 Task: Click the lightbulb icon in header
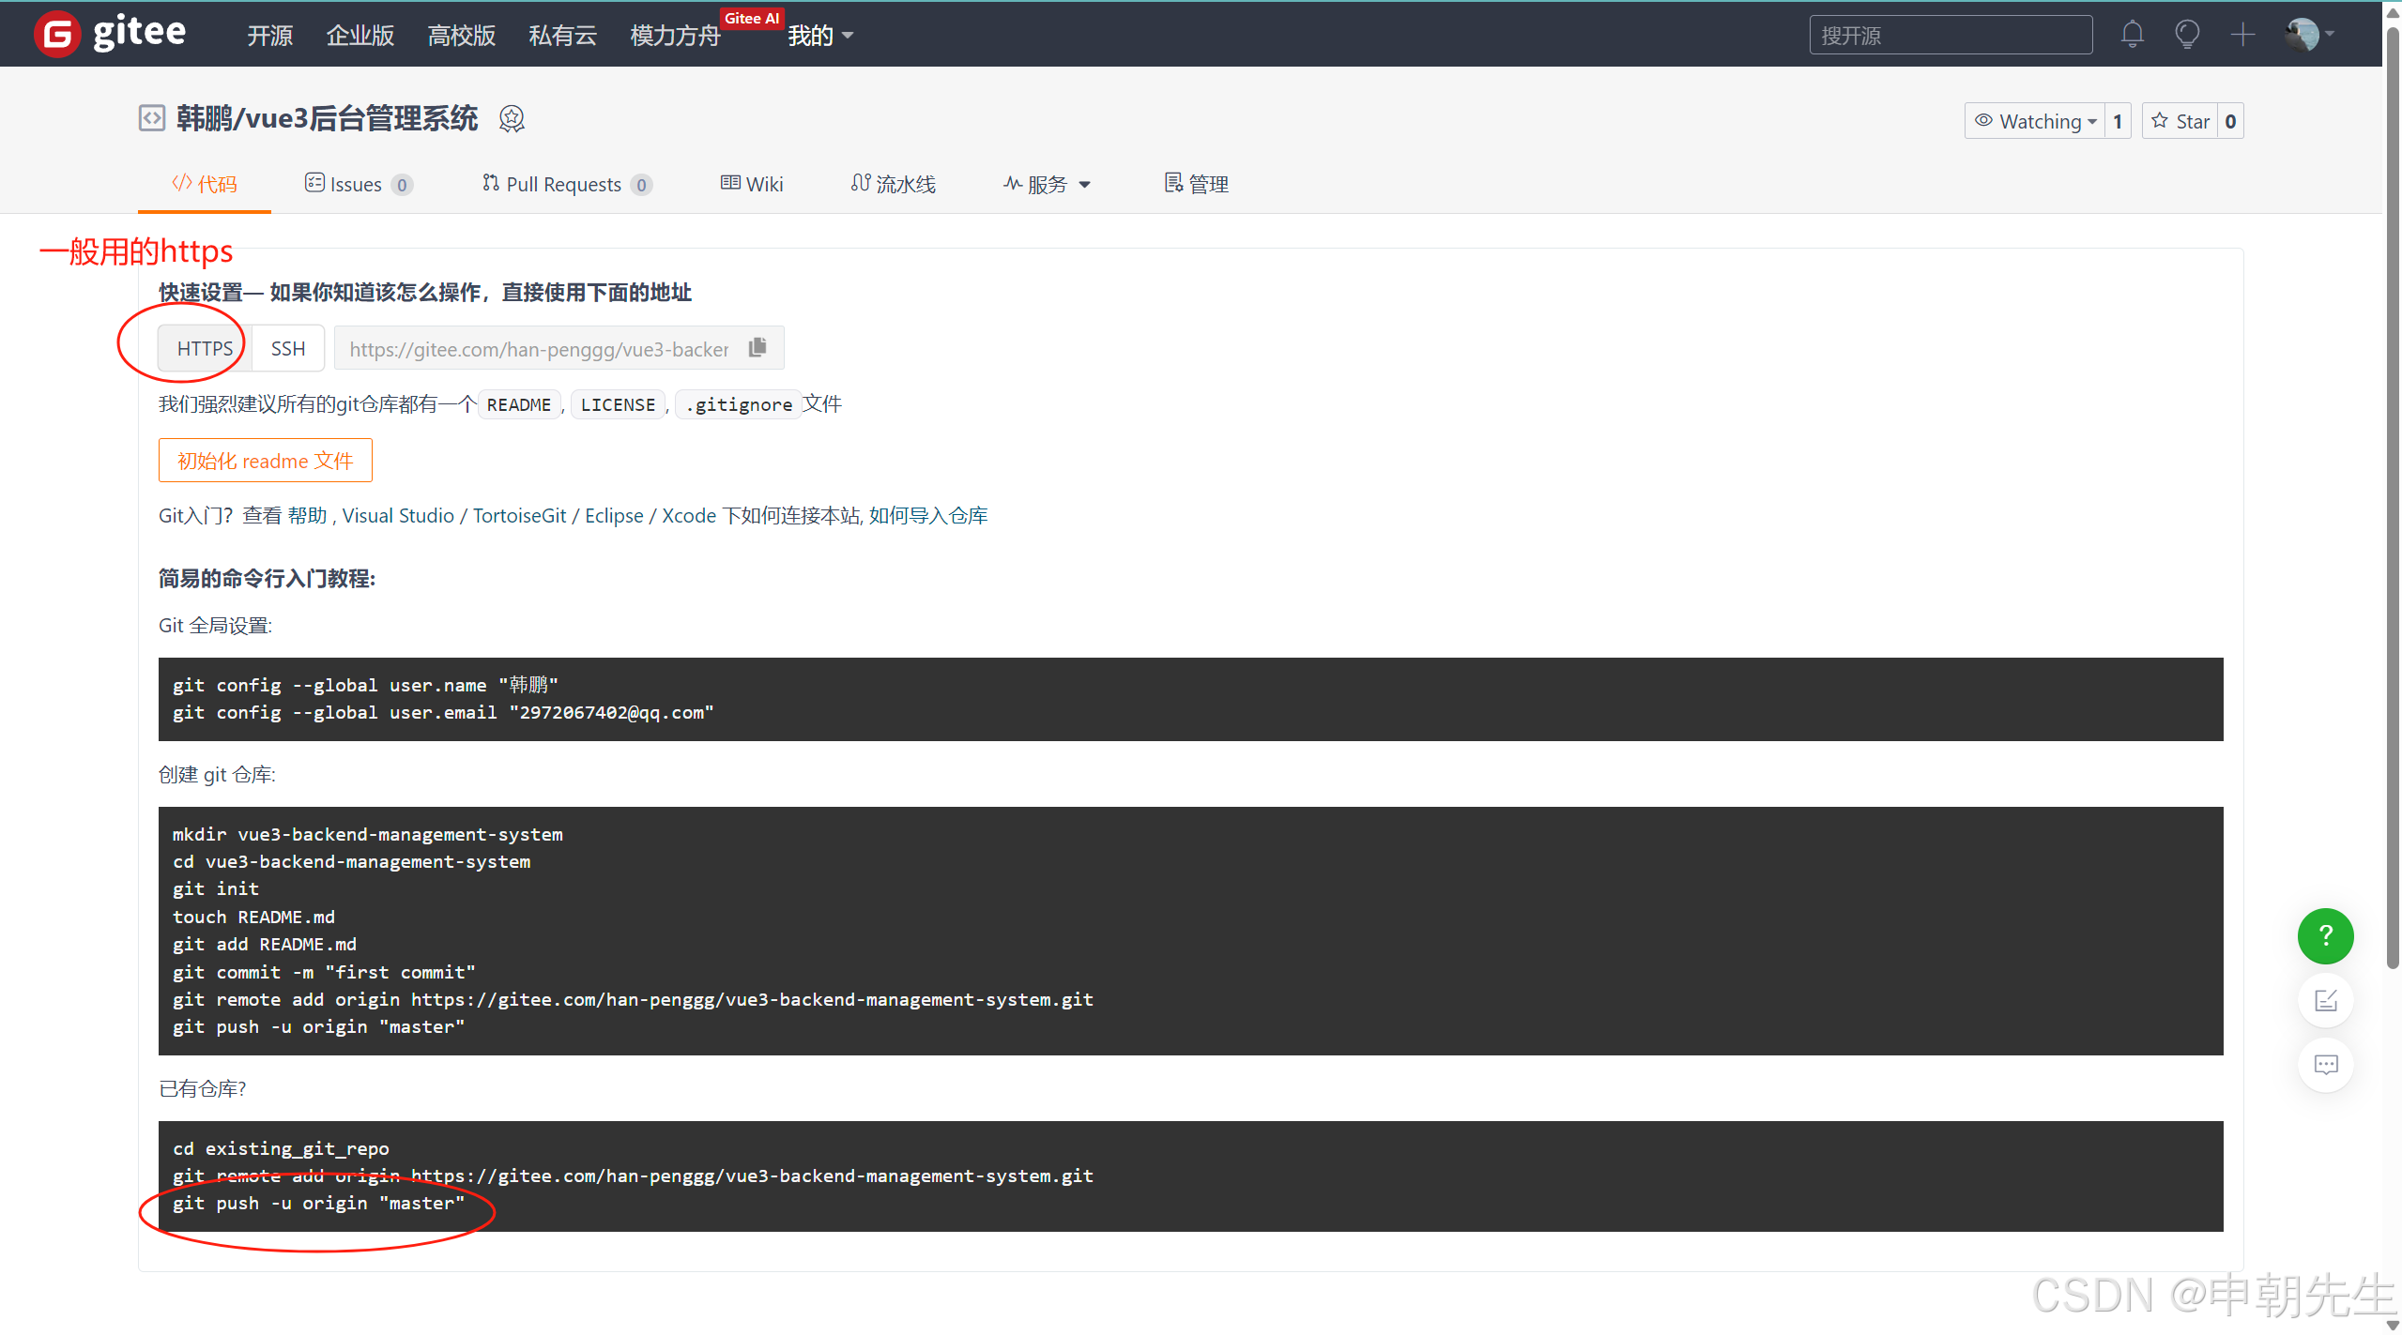point(2187,35)
